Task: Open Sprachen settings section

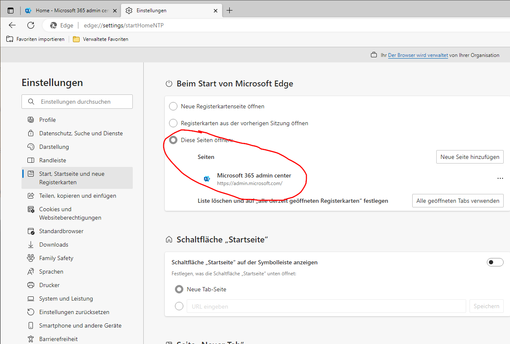Action: 77,271
